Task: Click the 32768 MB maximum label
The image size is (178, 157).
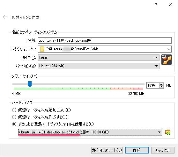Action: (x=136, y=94)
